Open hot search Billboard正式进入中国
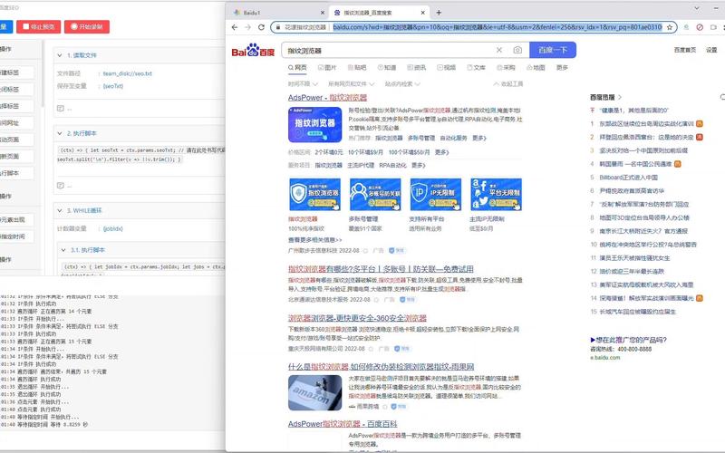This screenshot has width=725, height=453. click(628, 178)
